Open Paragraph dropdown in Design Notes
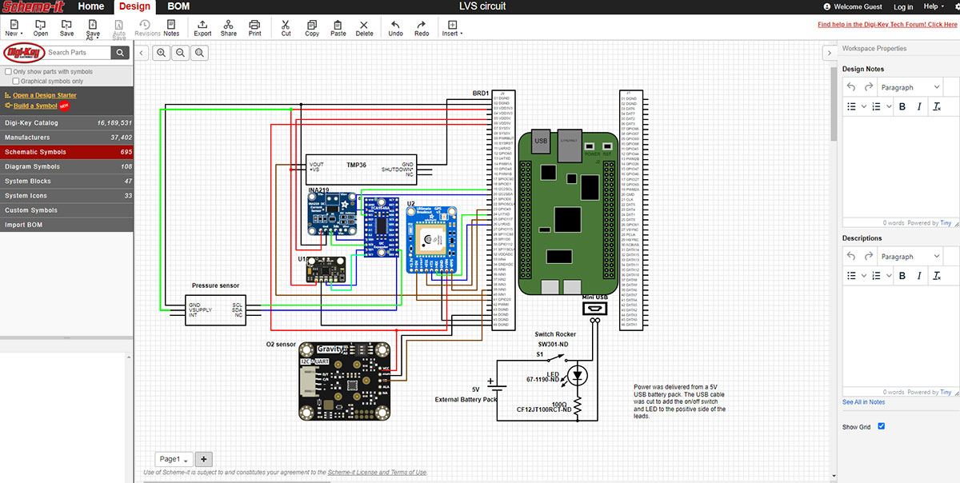960x483 pixels. pos(910,87)
